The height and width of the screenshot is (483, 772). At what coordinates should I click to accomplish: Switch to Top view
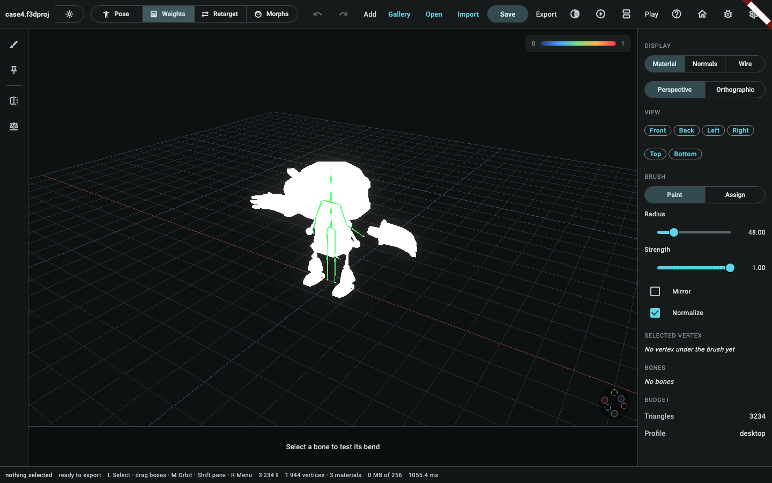tap(656, 154)
